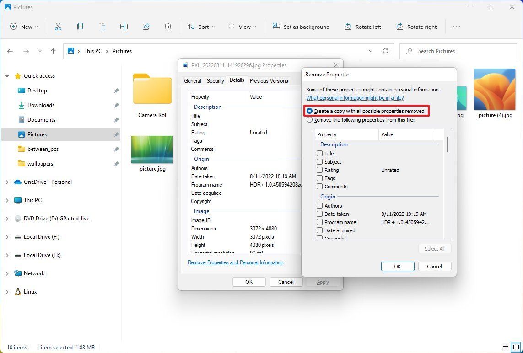Click Rotate right in the toolbar
This screenshot has width=523, height=353.
coord(416,27)
